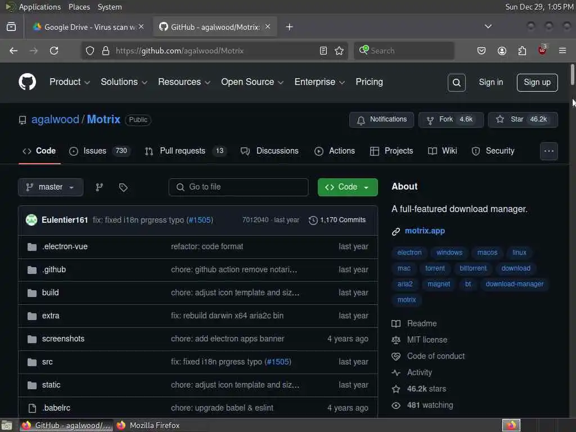This screenshot has width=576, height=432.
Task: Open the MIT license link
Action: (x=427, y=340)
